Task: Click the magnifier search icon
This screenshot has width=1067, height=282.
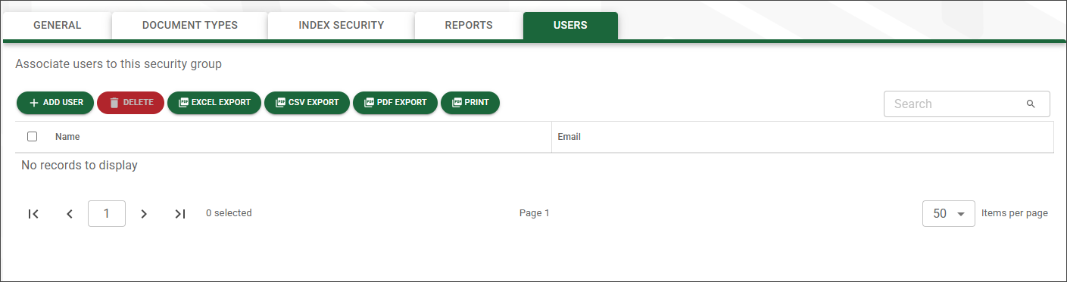Action: coord(1031,104)
